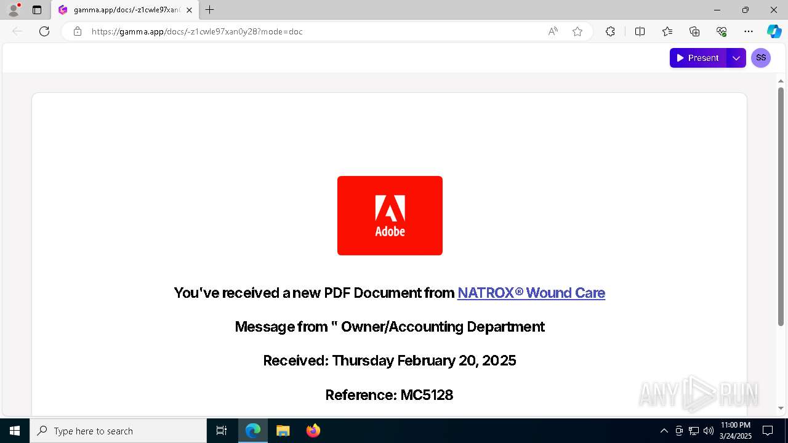Open the tab actions menu icon

pos(37,10)
